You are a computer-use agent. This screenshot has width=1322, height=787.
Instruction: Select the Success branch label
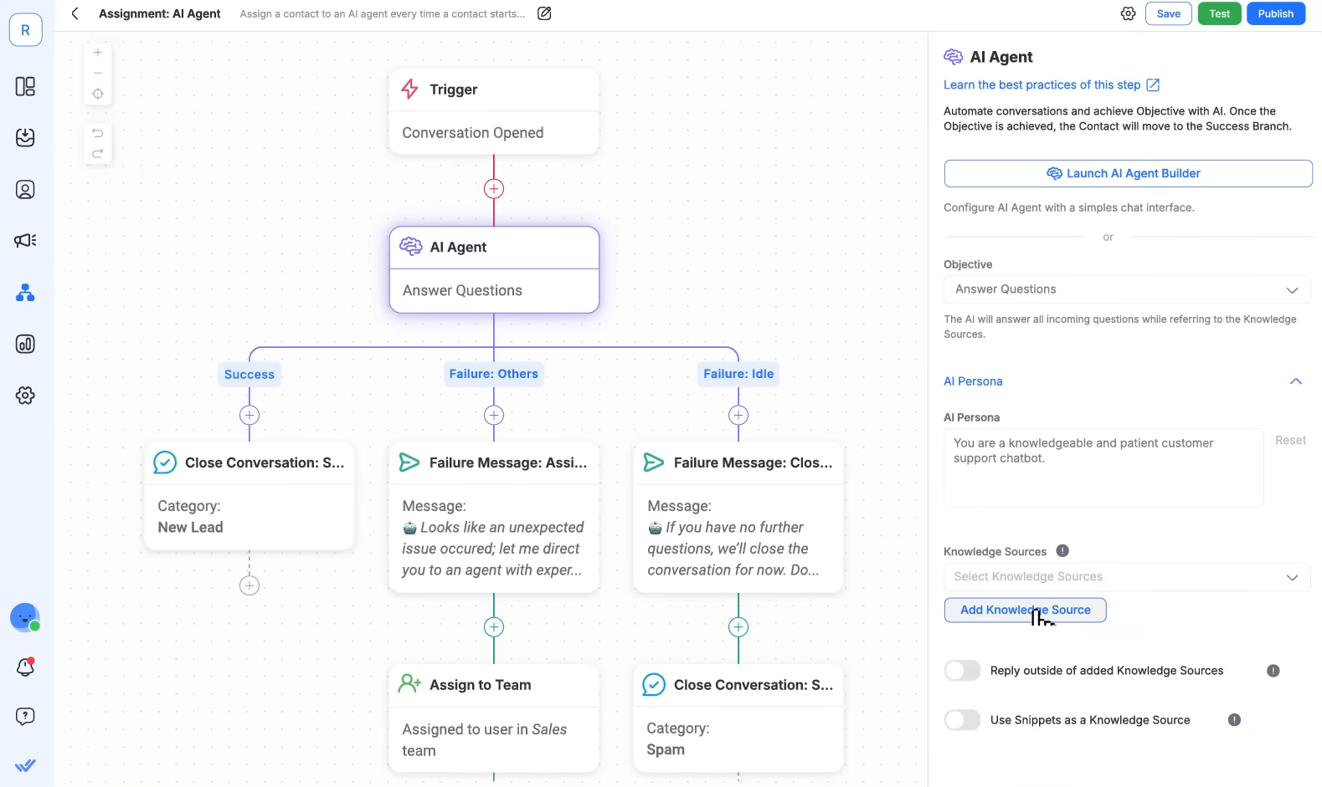coord(249,375)
